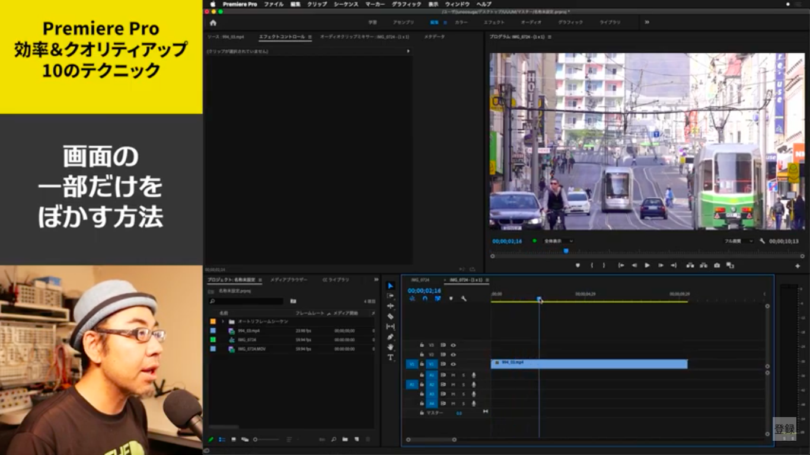The width and height of the screenshot is (810, 455).
Task: Expand the オートリフレームシーケンス bin
Action: (x=223, y=321)
